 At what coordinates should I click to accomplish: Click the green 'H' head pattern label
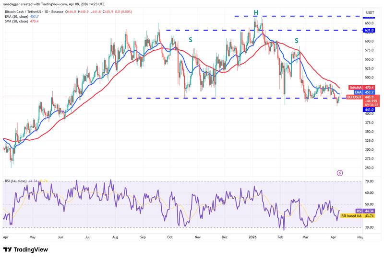point(256,12)
